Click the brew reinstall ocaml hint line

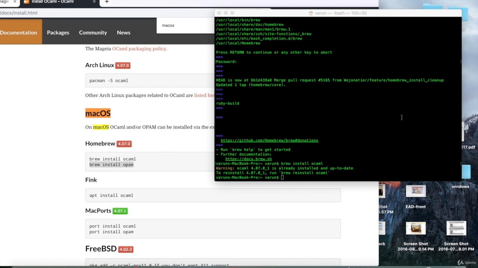coord(273,173)
